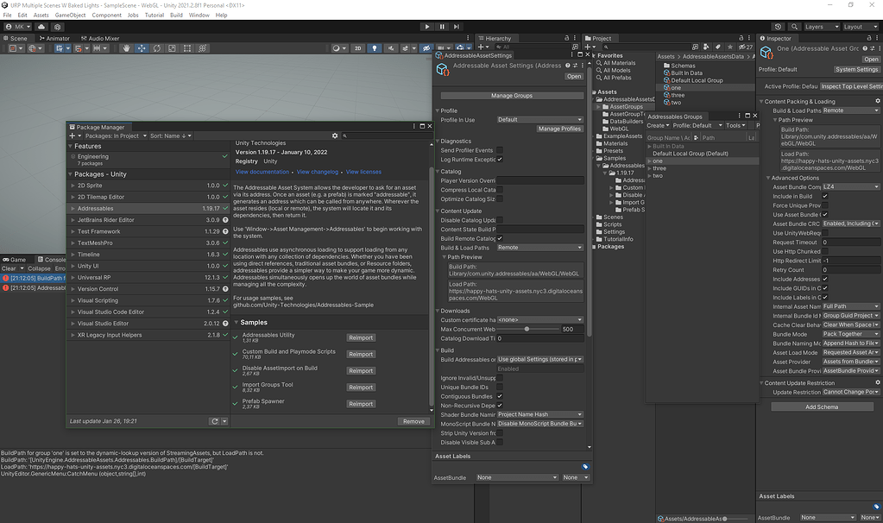This screenshot has width=883, height=523.
Task: Select the Hand (pan) tool
Action: coord(127,48)
